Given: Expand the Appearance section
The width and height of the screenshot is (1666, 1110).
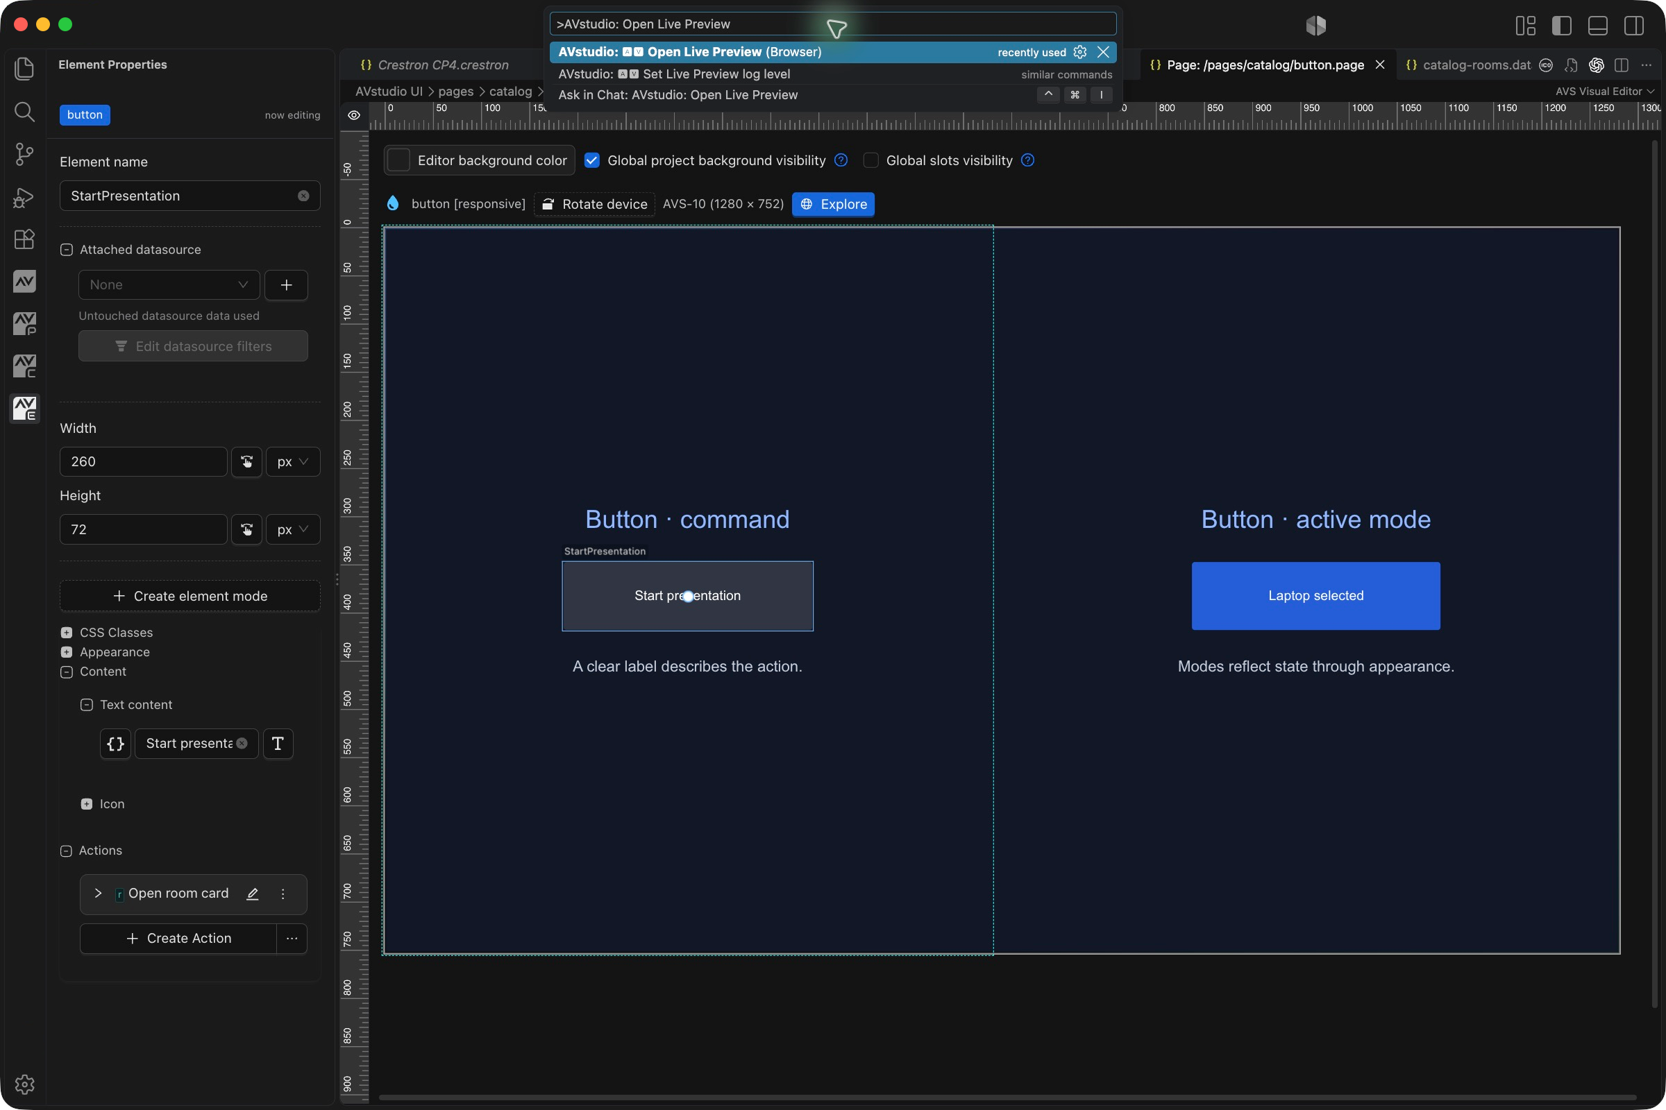Looking at the screenshot, I should coord(67,652).
